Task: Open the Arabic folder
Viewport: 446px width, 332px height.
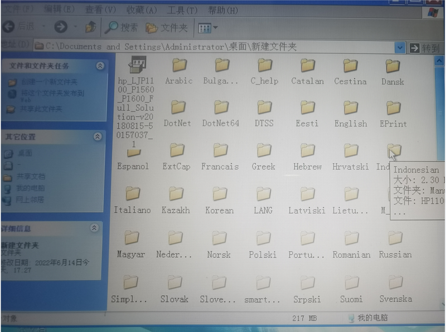Action: tap(179, 66)
